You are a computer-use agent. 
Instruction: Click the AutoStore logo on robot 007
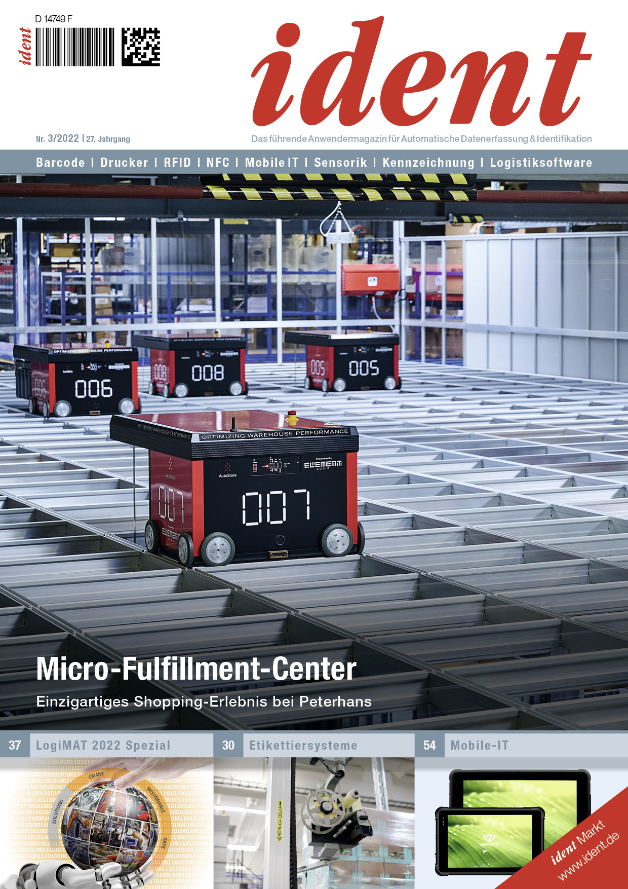(227, 470)
